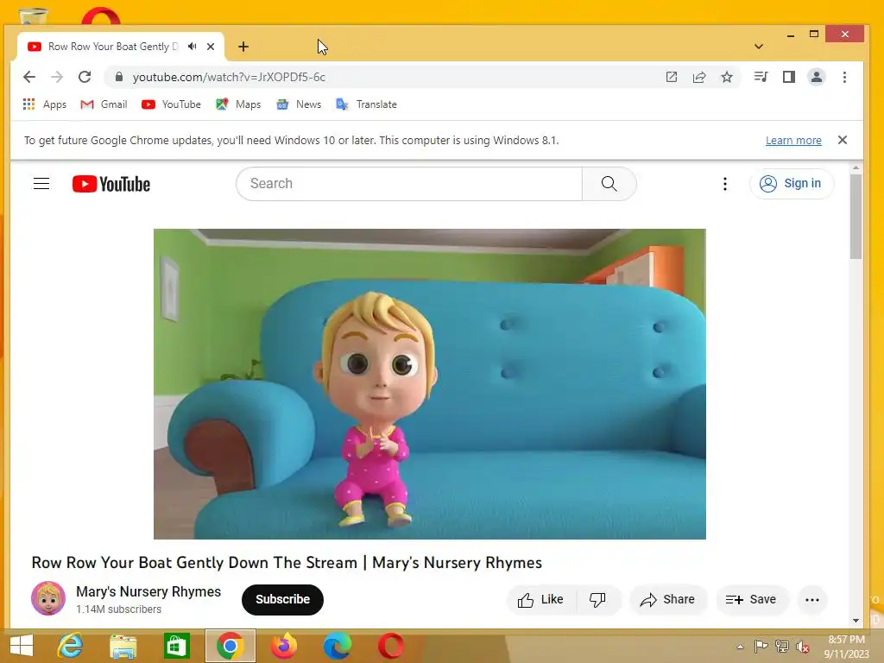This screenshot has width=884, height=663.
Task: Click the address bar URL
Action: pos(229,77)
